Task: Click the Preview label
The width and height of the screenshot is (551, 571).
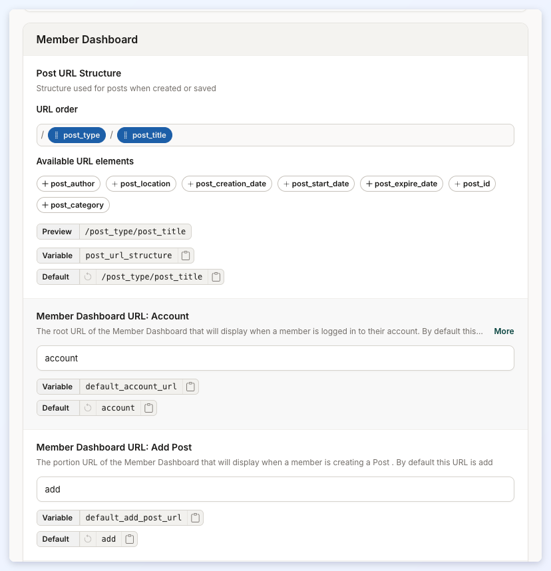Action: coord(57,232)
